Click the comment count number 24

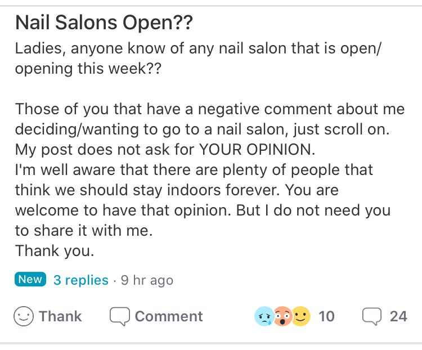398,316
